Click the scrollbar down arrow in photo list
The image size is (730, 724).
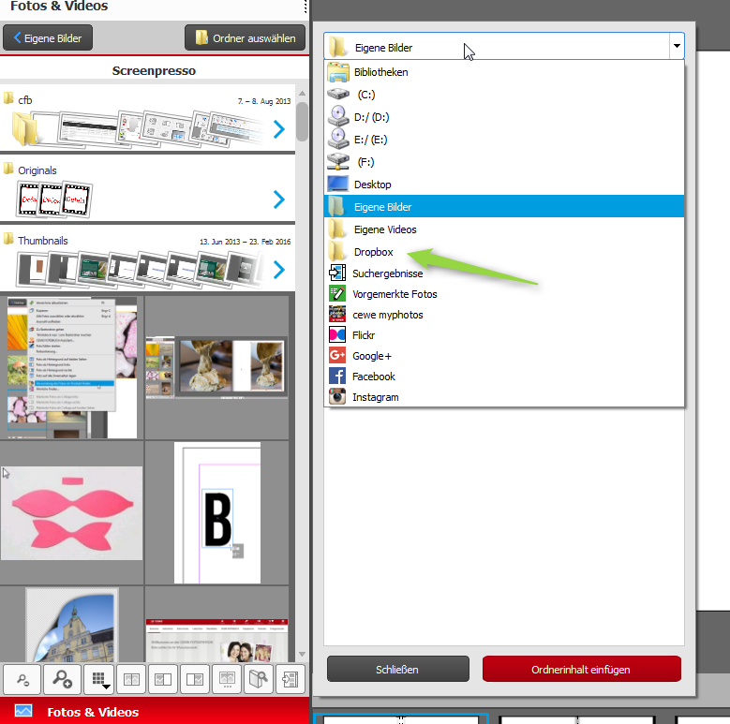(302, 654)
